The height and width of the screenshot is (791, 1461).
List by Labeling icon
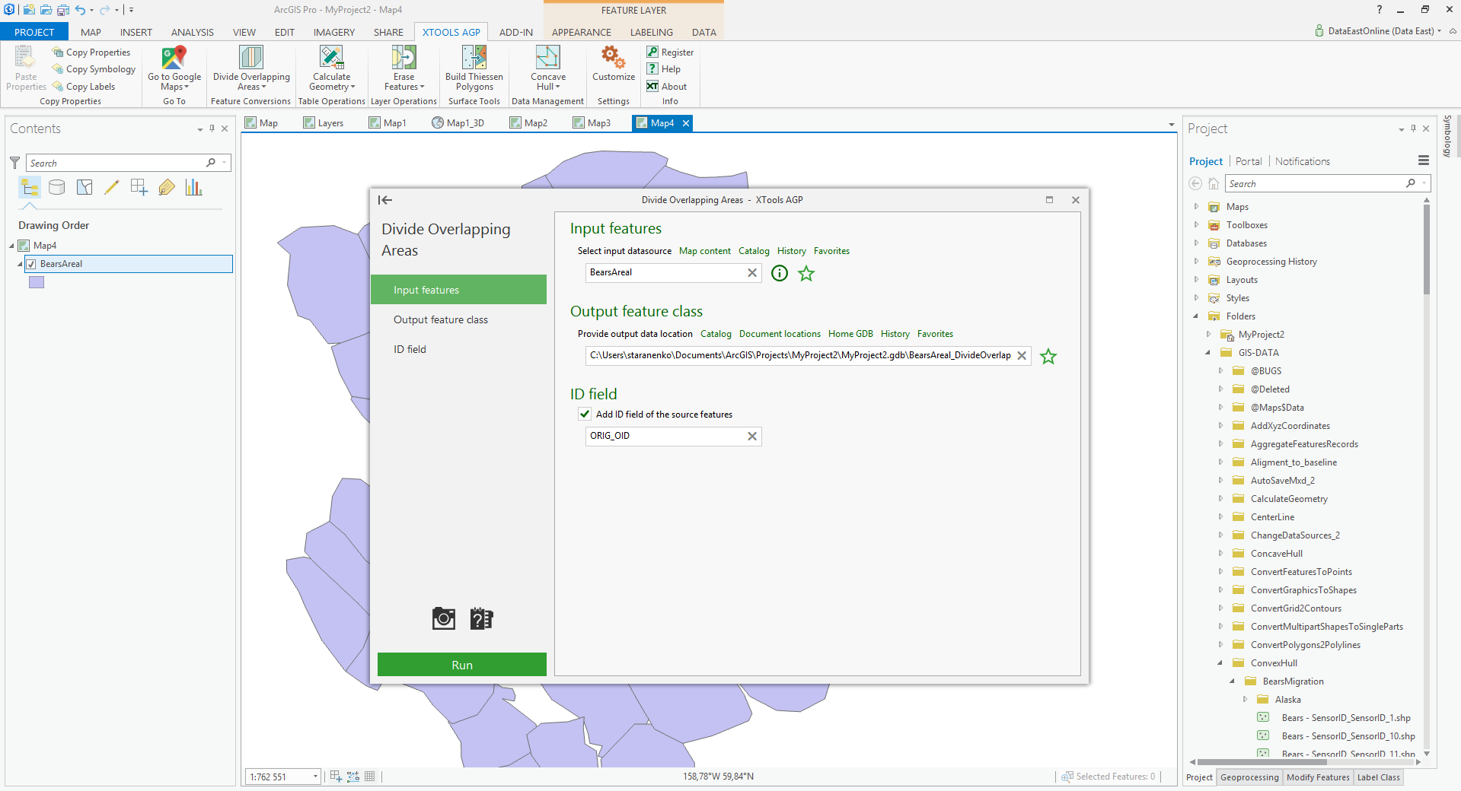tap(167, 187)
